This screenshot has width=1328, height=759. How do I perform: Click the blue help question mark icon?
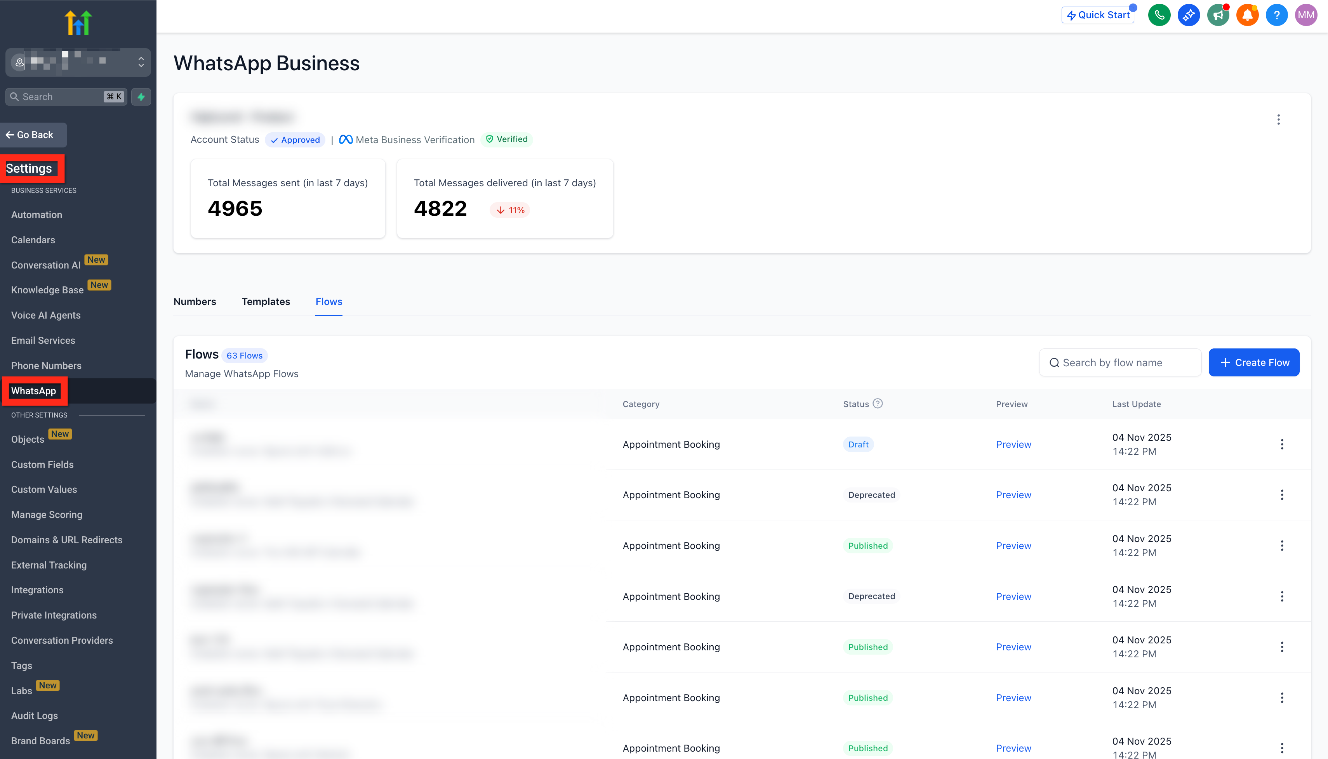coord(1276,15)
